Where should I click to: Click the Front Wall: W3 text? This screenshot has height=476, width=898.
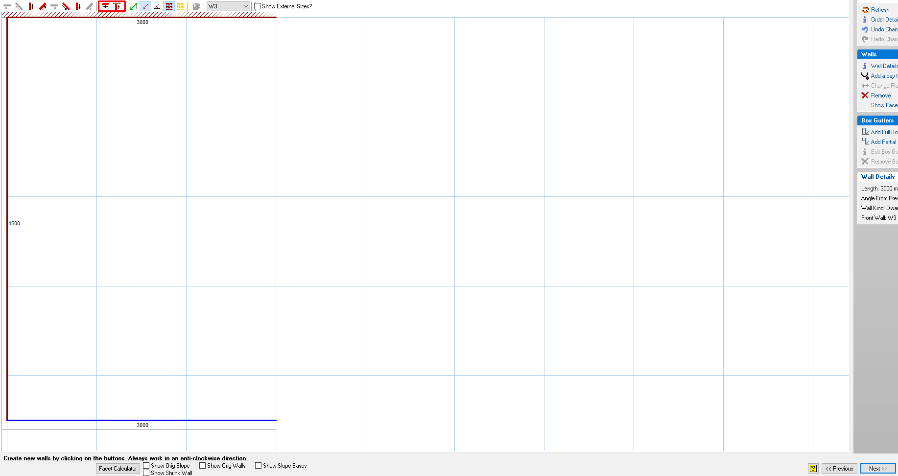pyautogui.click(x=879, y=218)
